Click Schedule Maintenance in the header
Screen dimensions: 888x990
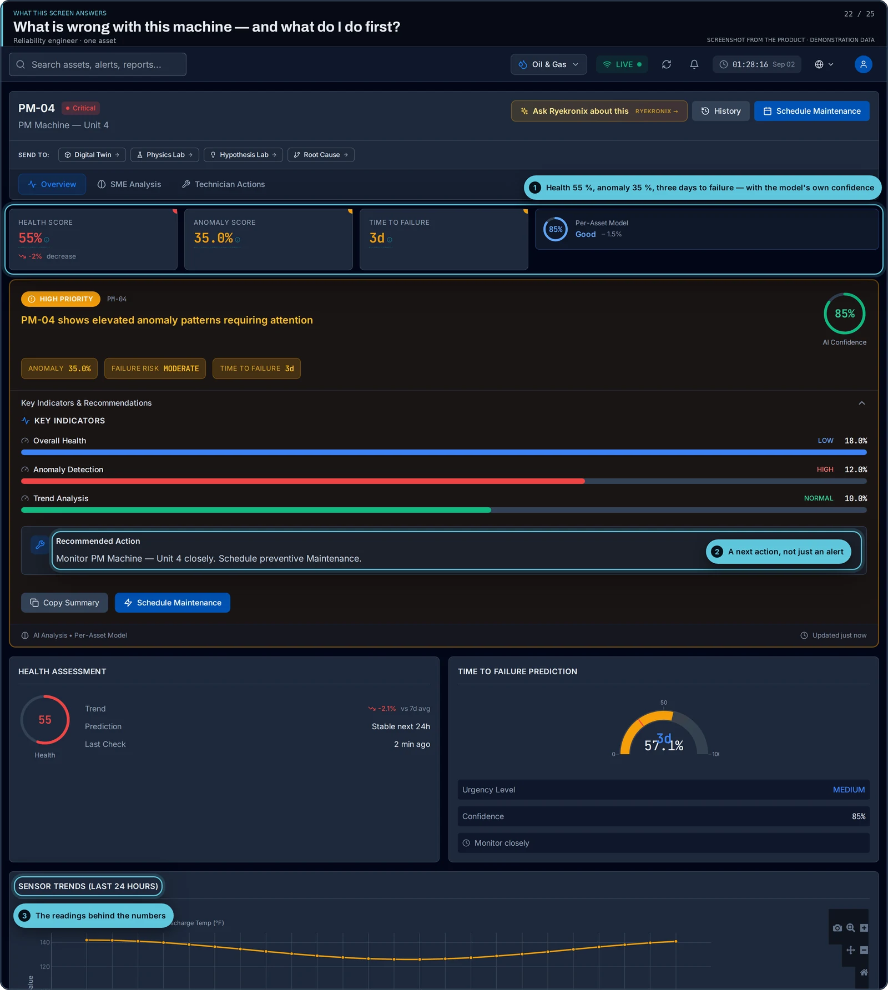pos(811,111)
